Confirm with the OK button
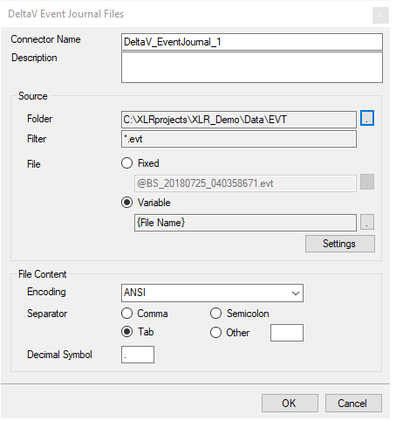This screenshot has height=421, width=396. click(x=290, y=404)
